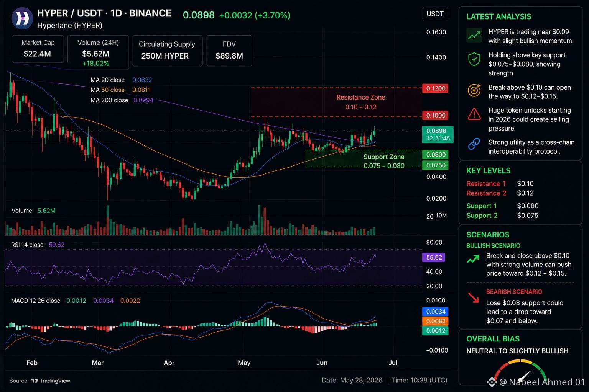589x392 pixels.
Task: Click the red warning triangle icon
Action: click(474, 114)
